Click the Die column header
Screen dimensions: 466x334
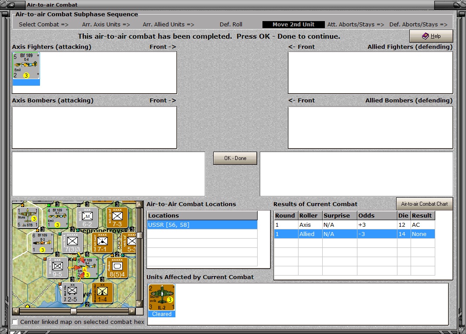click(404, 215)
